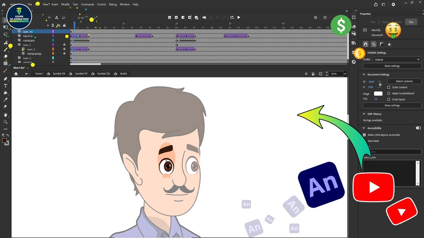Toggle clip content outside stage

tap(320, 74)
